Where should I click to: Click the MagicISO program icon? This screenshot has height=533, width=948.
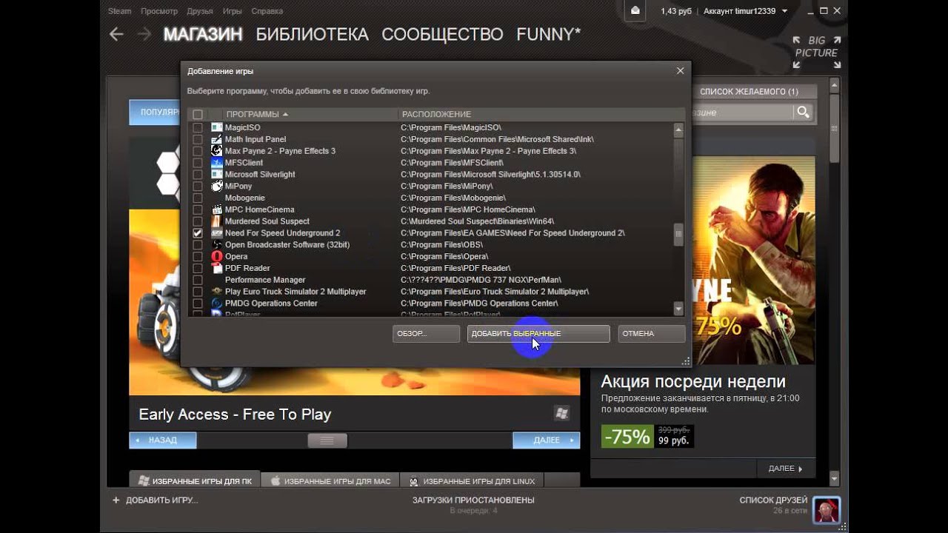[x=216, y=127]
